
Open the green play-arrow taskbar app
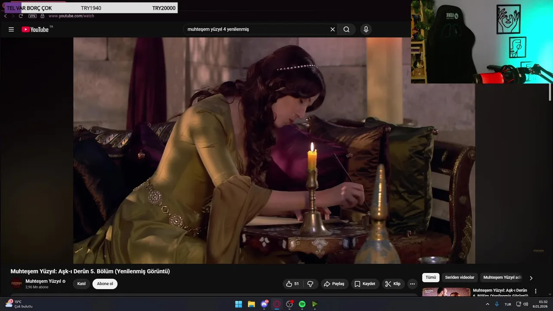(x=315, y=304)
